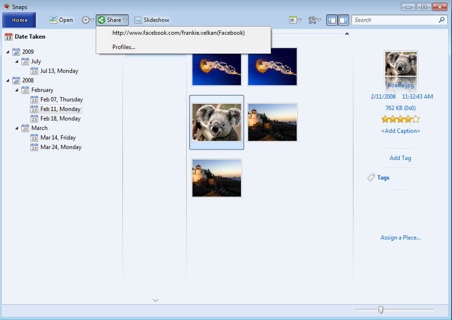Set rating to five stars

coord(416,119)
